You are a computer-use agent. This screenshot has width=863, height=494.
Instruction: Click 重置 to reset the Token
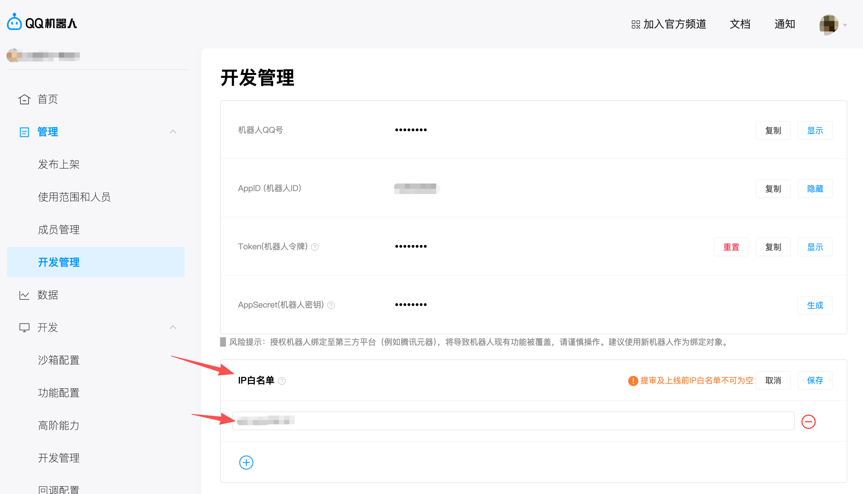(731, 247)
